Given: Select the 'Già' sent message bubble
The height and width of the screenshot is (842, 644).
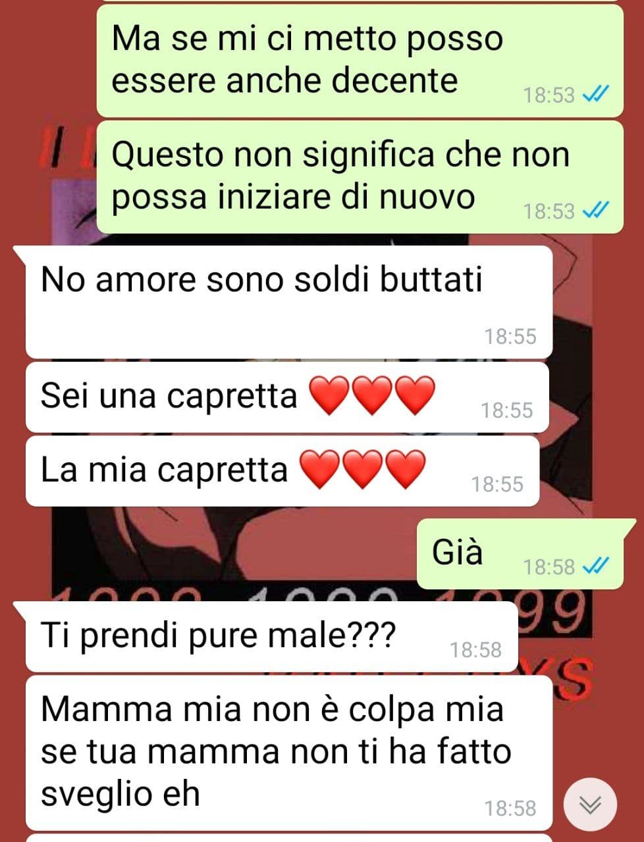Looking at the screenshot, I should (520, 554).
